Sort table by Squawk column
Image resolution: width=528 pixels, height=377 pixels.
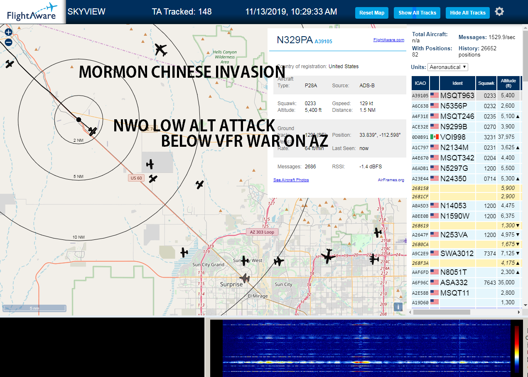point(486,83)
